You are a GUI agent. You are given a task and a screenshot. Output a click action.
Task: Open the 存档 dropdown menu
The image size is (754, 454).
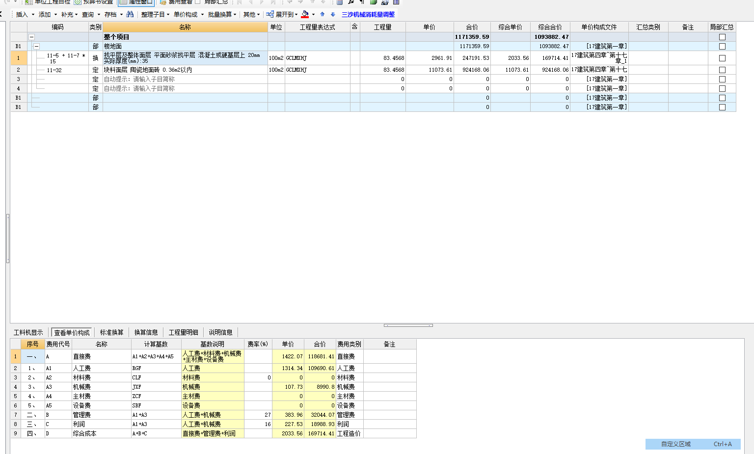(x=113, y=15)
